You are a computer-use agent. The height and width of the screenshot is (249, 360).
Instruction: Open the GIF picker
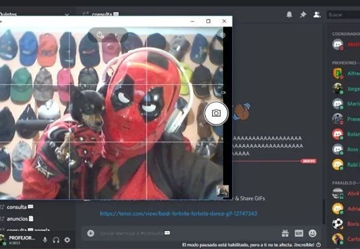299,233
